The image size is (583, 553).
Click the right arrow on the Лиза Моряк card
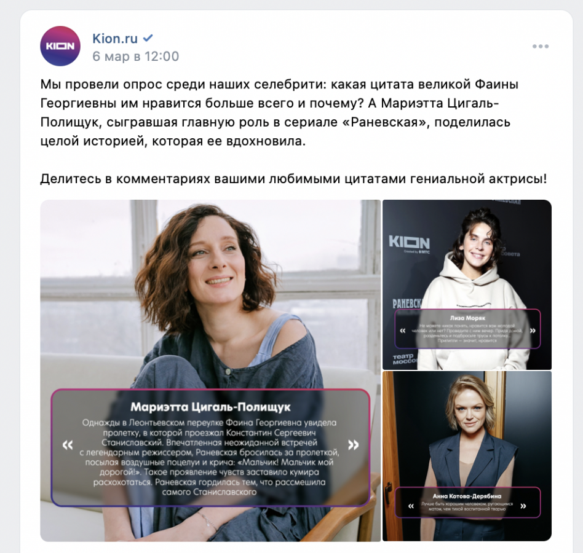(533, 330)
